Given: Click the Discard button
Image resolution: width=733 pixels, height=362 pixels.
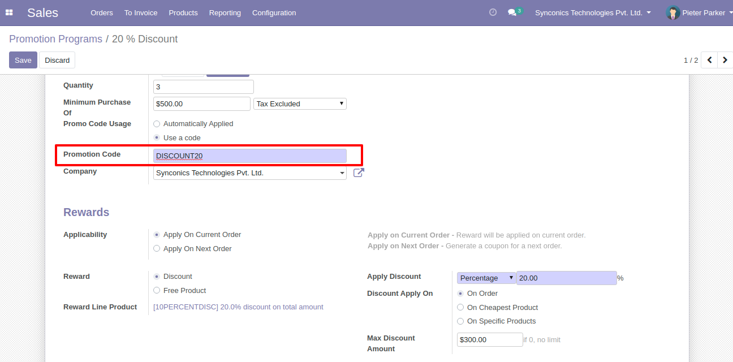Looking at the screenshot, I should click(57, 60).
